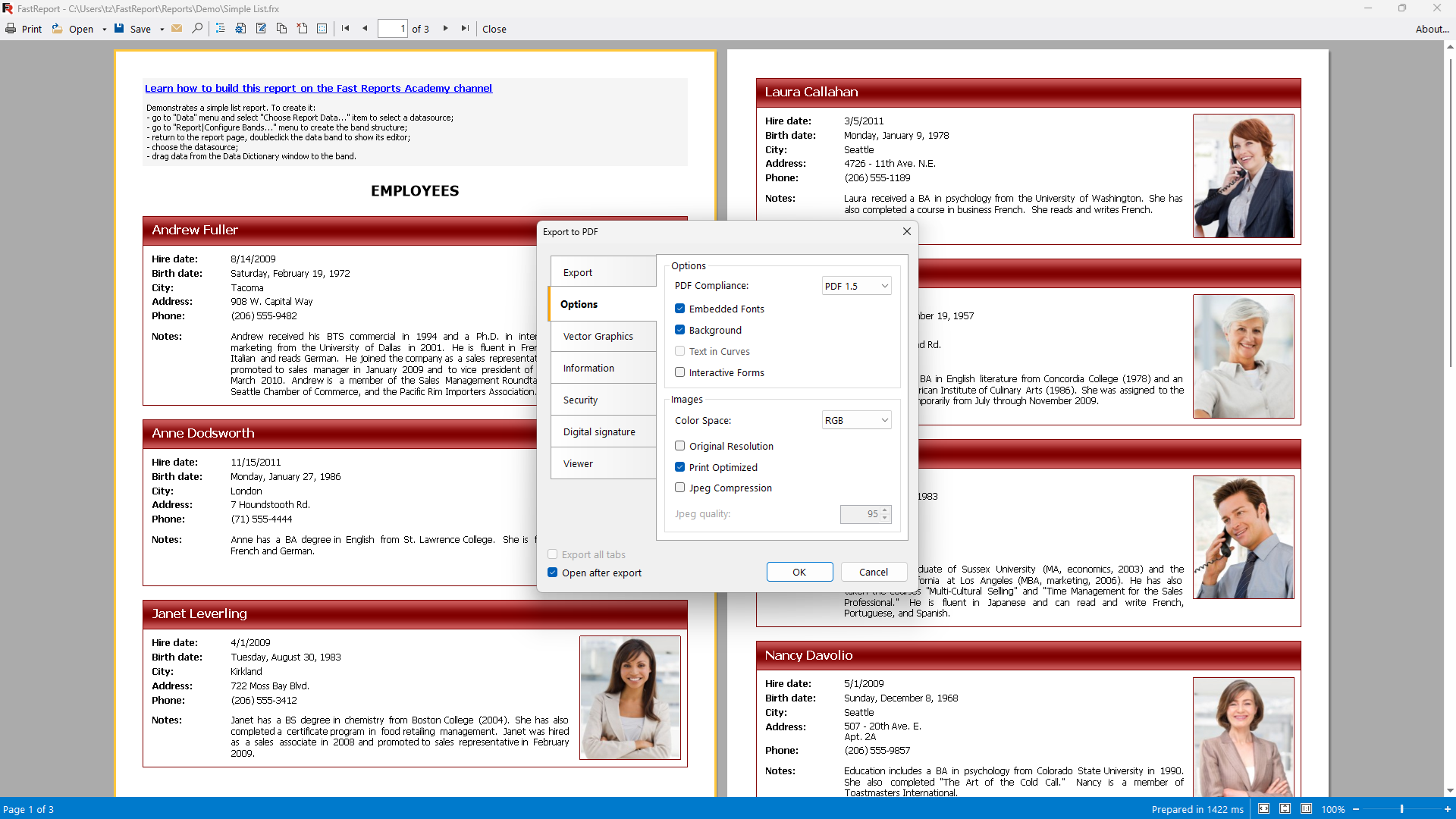Click the zoom slider in status bar
The height and width of the screenshot is (819, 1456).
coord(1401,809)
